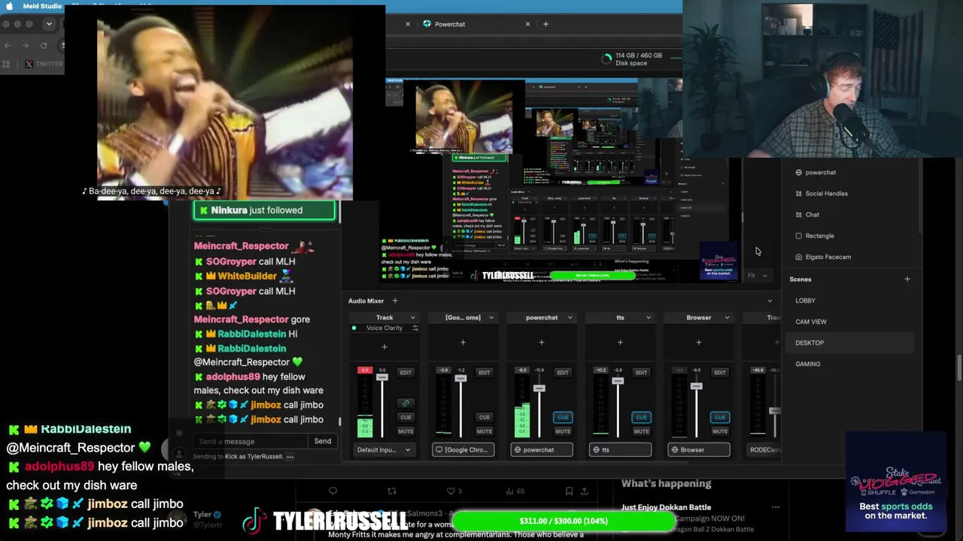Open the Apple menu

click(x=9, y=6)
